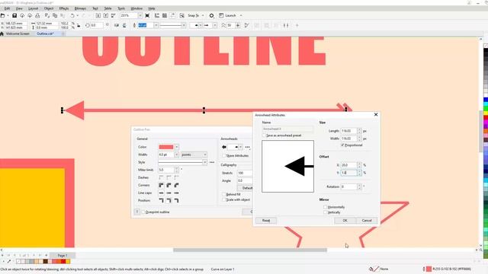Toggle the Proportional size checkbox

coord(342,145)
